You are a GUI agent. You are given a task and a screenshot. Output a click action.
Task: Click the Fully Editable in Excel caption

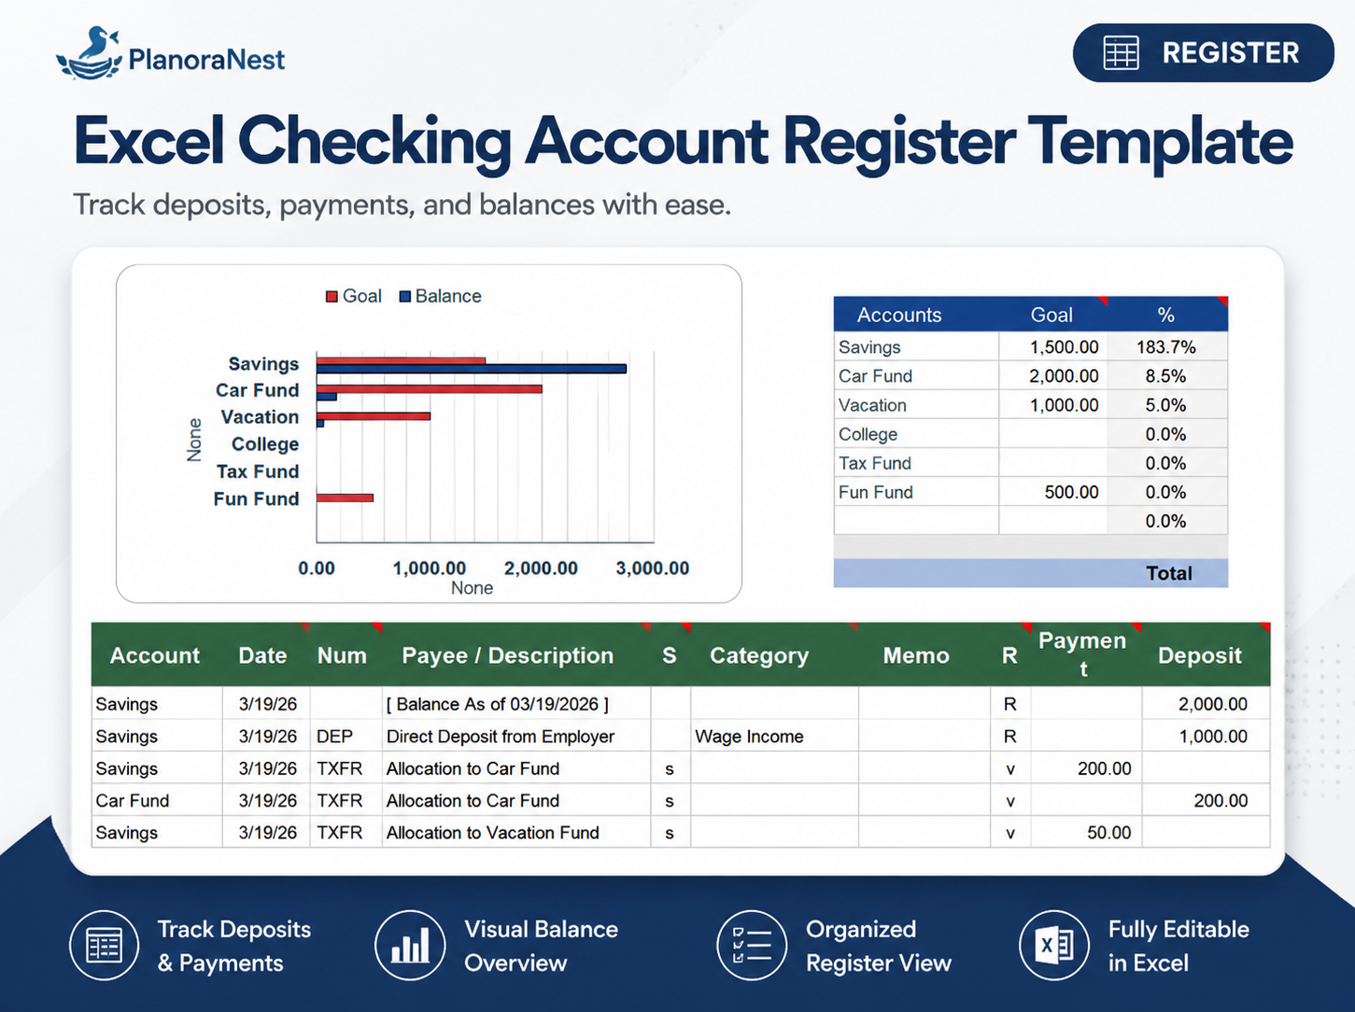click(x=1179, y=946)
